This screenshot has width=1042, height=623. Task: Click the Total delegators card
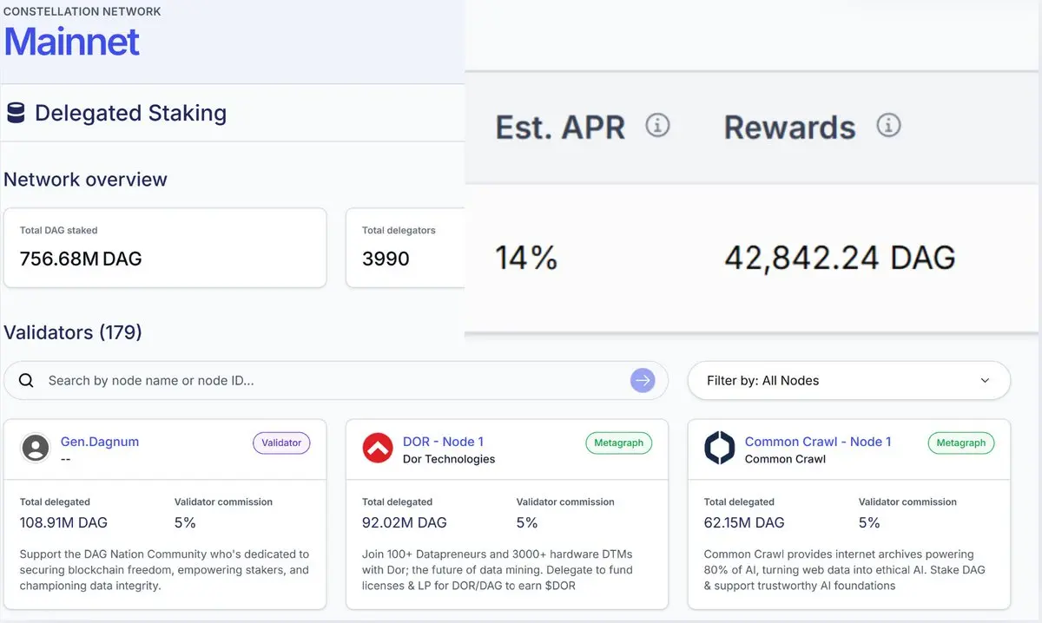coord(406,247)
